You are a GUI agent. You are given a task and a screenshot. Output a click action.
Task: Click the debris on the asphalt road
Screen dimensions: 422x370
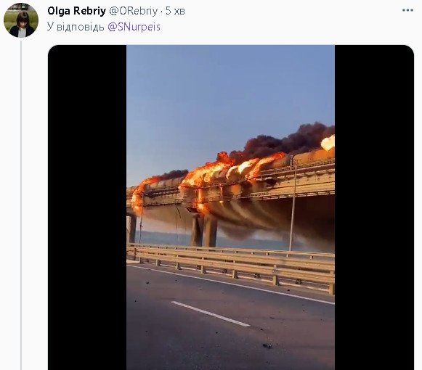[267, 345]
